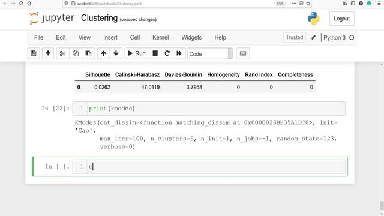
Task: Click the Rand Index column header
Action: (259, 74)
